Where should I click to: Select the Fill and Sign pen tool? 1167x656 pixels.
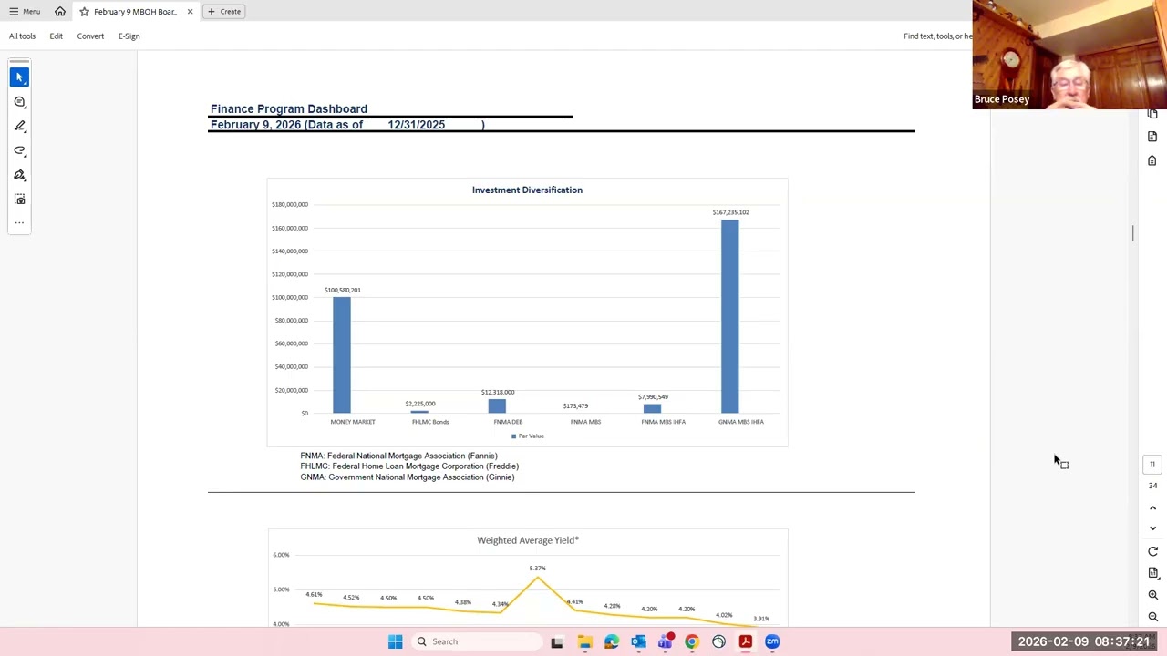[19, 175]
